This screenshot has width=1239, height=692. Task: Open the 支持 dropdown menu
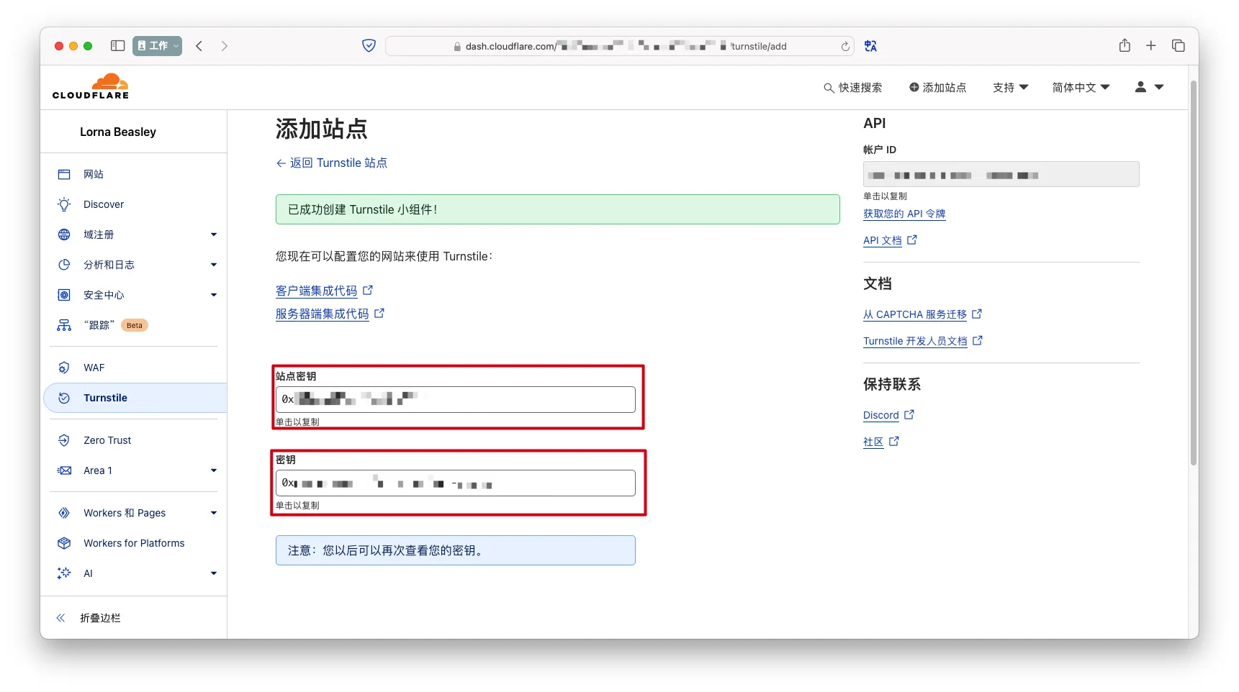tap(1010, 87)
